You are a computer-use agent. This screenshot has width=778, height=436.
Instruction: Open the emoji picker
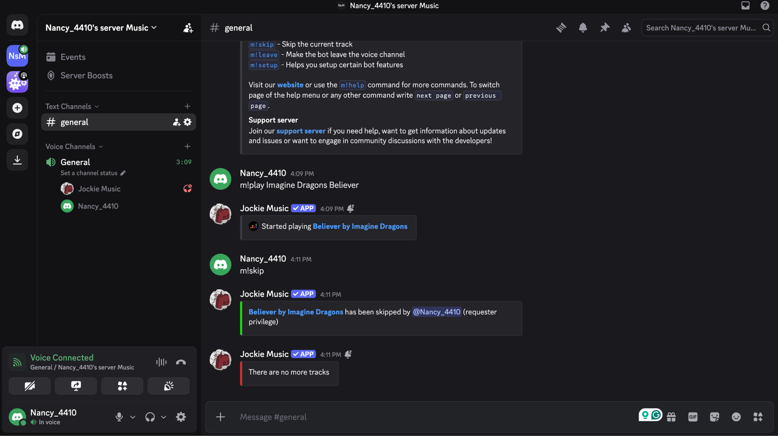click(736, 417)
